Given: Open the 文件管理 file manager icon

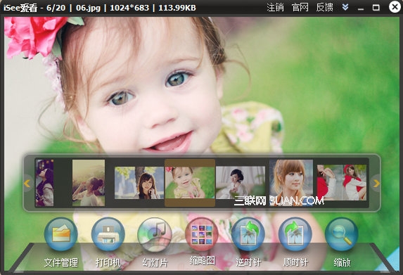Looking at the screenshot, I should click(x=61, y=234).
